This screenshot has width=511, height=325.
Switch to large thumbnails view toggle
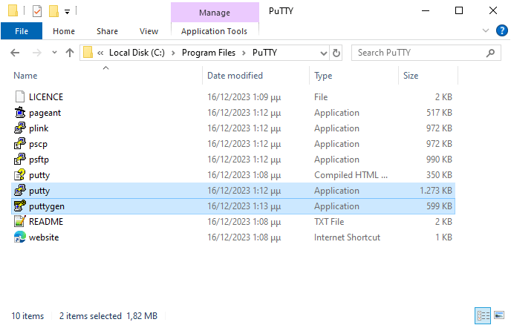(498, 315)
